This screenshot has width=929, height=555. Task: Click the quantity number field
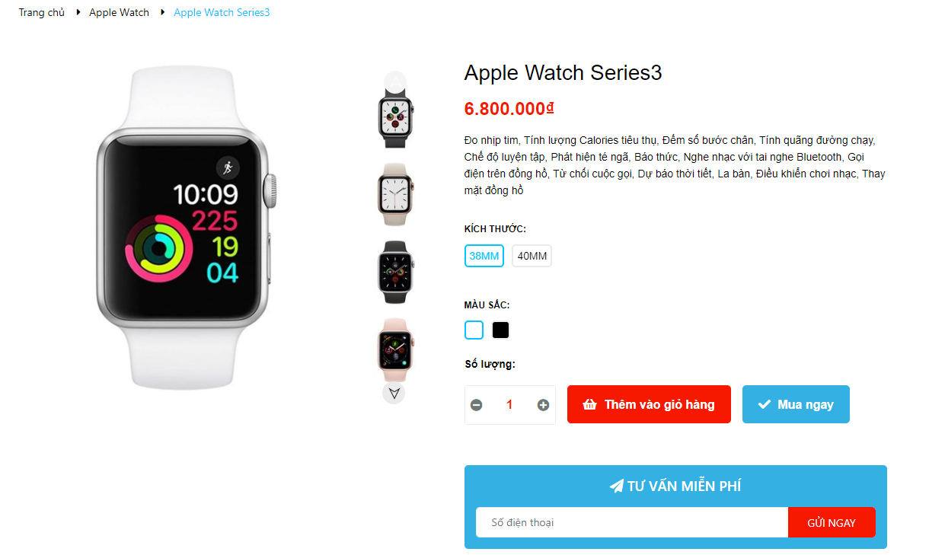[509, 405]
